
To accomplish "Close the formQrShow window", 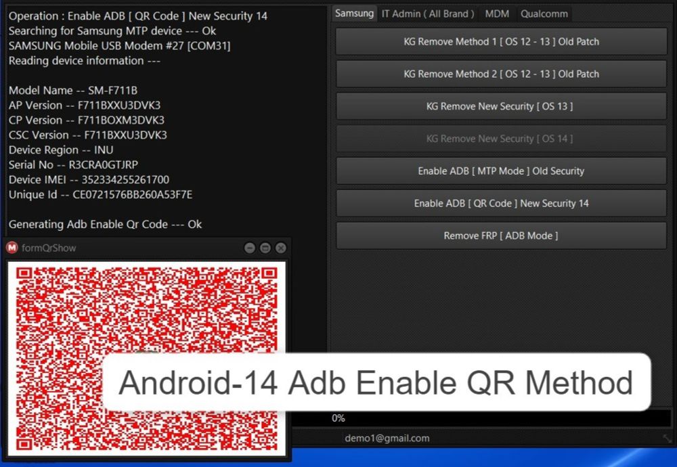I will pyautogui.click(x=281, y=248).
